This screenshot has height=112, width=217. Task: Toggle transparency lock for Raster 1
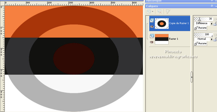pos(215,39)
